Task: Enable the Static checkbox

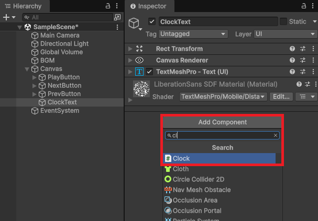Action: (283, 22)
